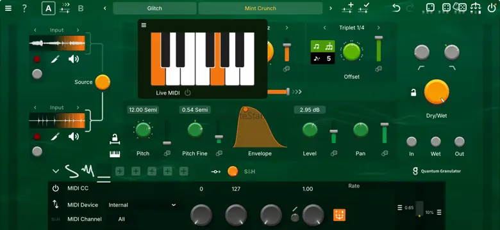
Task: Click the orange trident button near Rate
Action: 339,215
